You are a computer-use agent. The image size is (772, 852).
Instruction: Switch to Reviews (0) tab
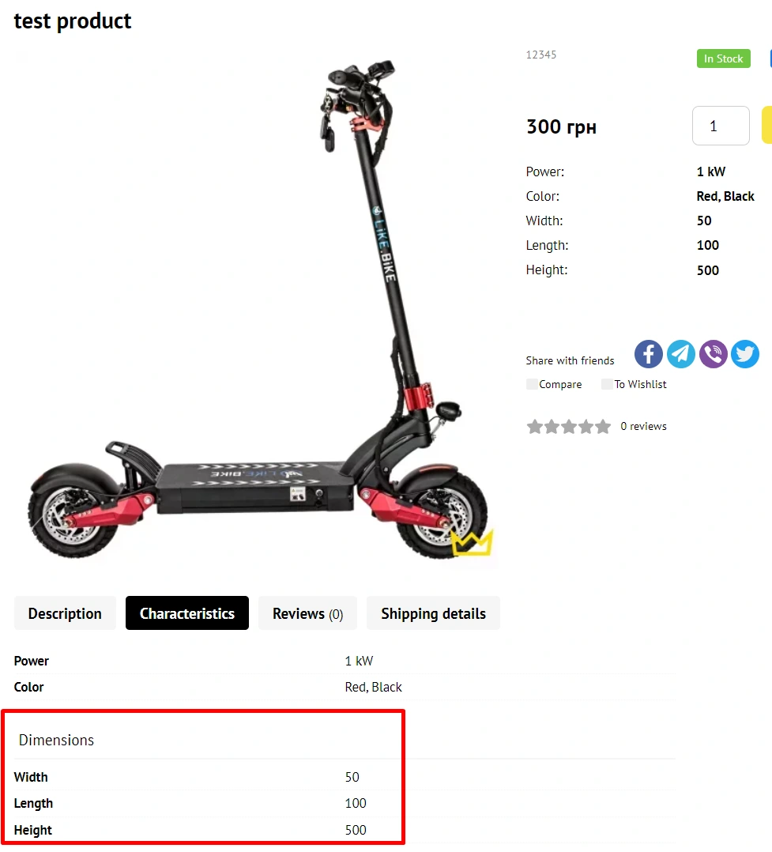(307, 613)
